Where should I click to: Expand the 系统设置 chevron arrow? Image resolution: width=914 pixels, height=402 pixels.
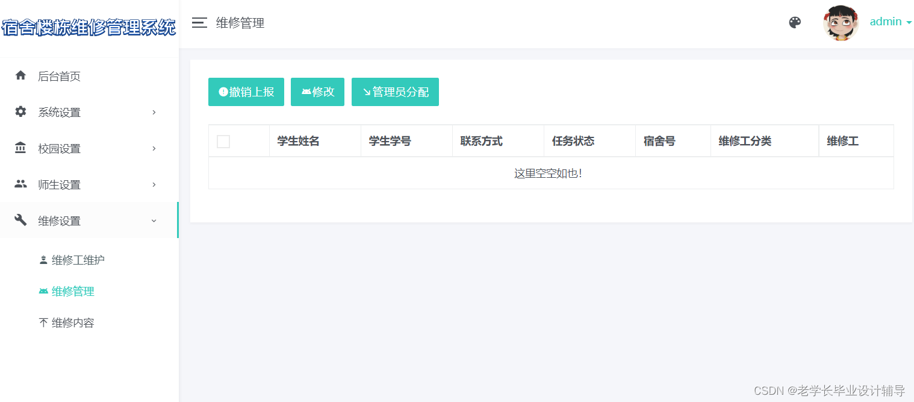point(154,112)
